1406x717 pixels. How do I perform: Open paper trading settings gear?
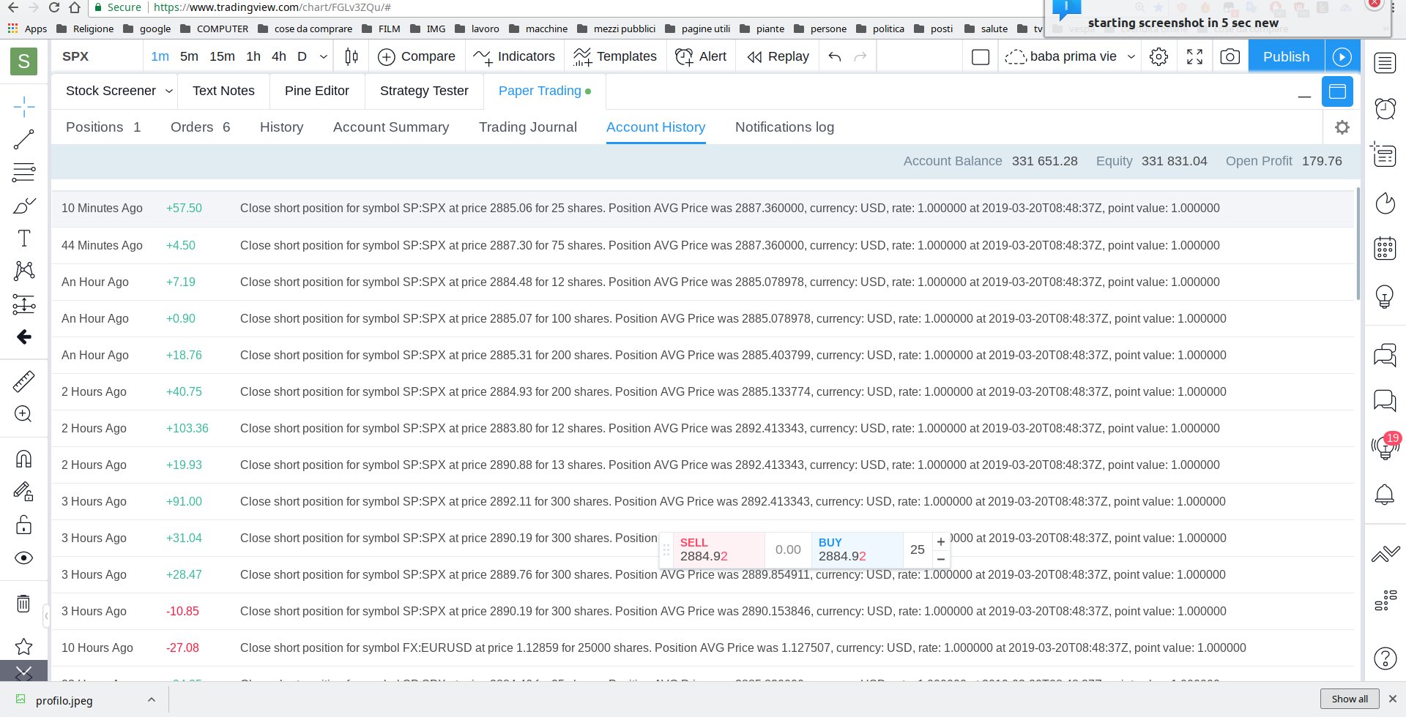[x=1342, y=127]
